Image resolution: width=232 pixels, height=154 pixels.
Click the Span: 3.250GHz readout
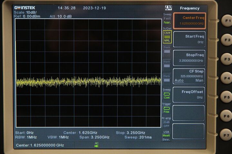[94, 137]
